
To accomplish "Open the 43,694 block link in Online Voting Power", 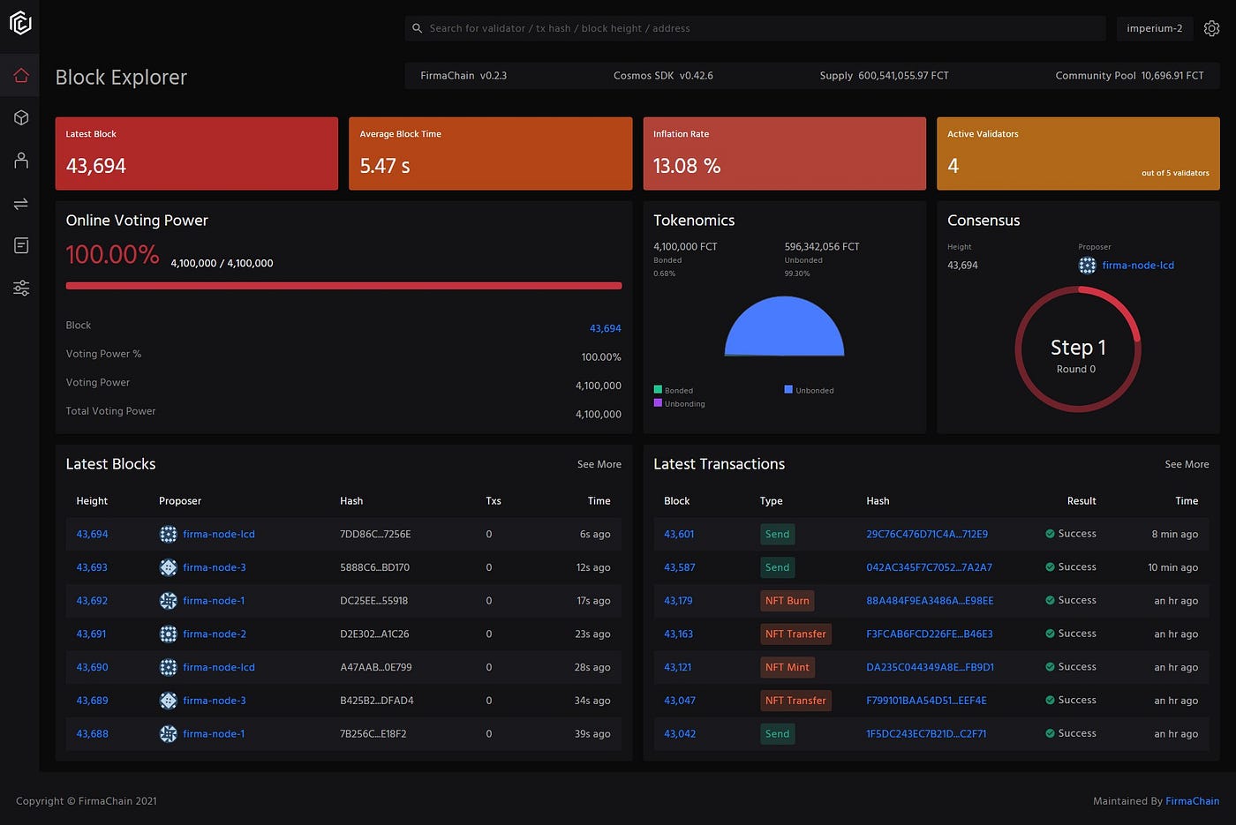I will (x=606, y=328).
